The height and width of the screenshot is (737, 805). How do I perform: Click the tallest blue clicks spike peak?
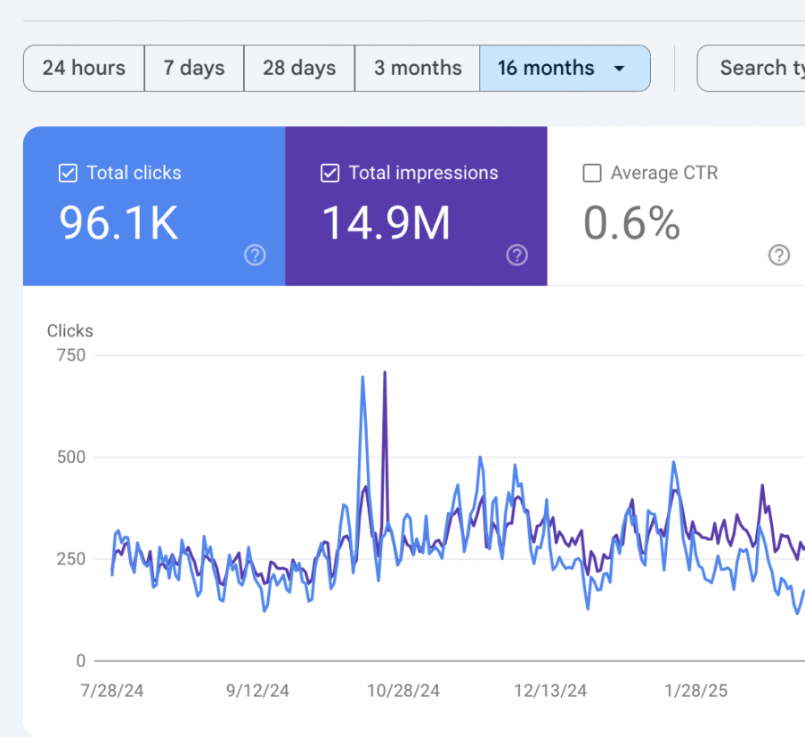362,377
